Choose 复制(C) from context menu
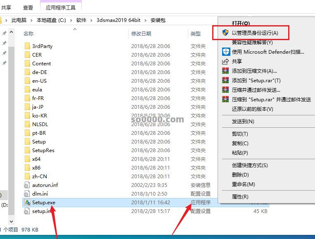 (240, 143)
